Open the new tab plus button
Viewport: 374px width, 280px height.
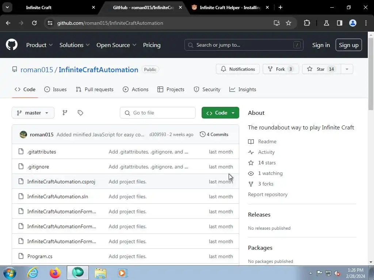(280, 7)
